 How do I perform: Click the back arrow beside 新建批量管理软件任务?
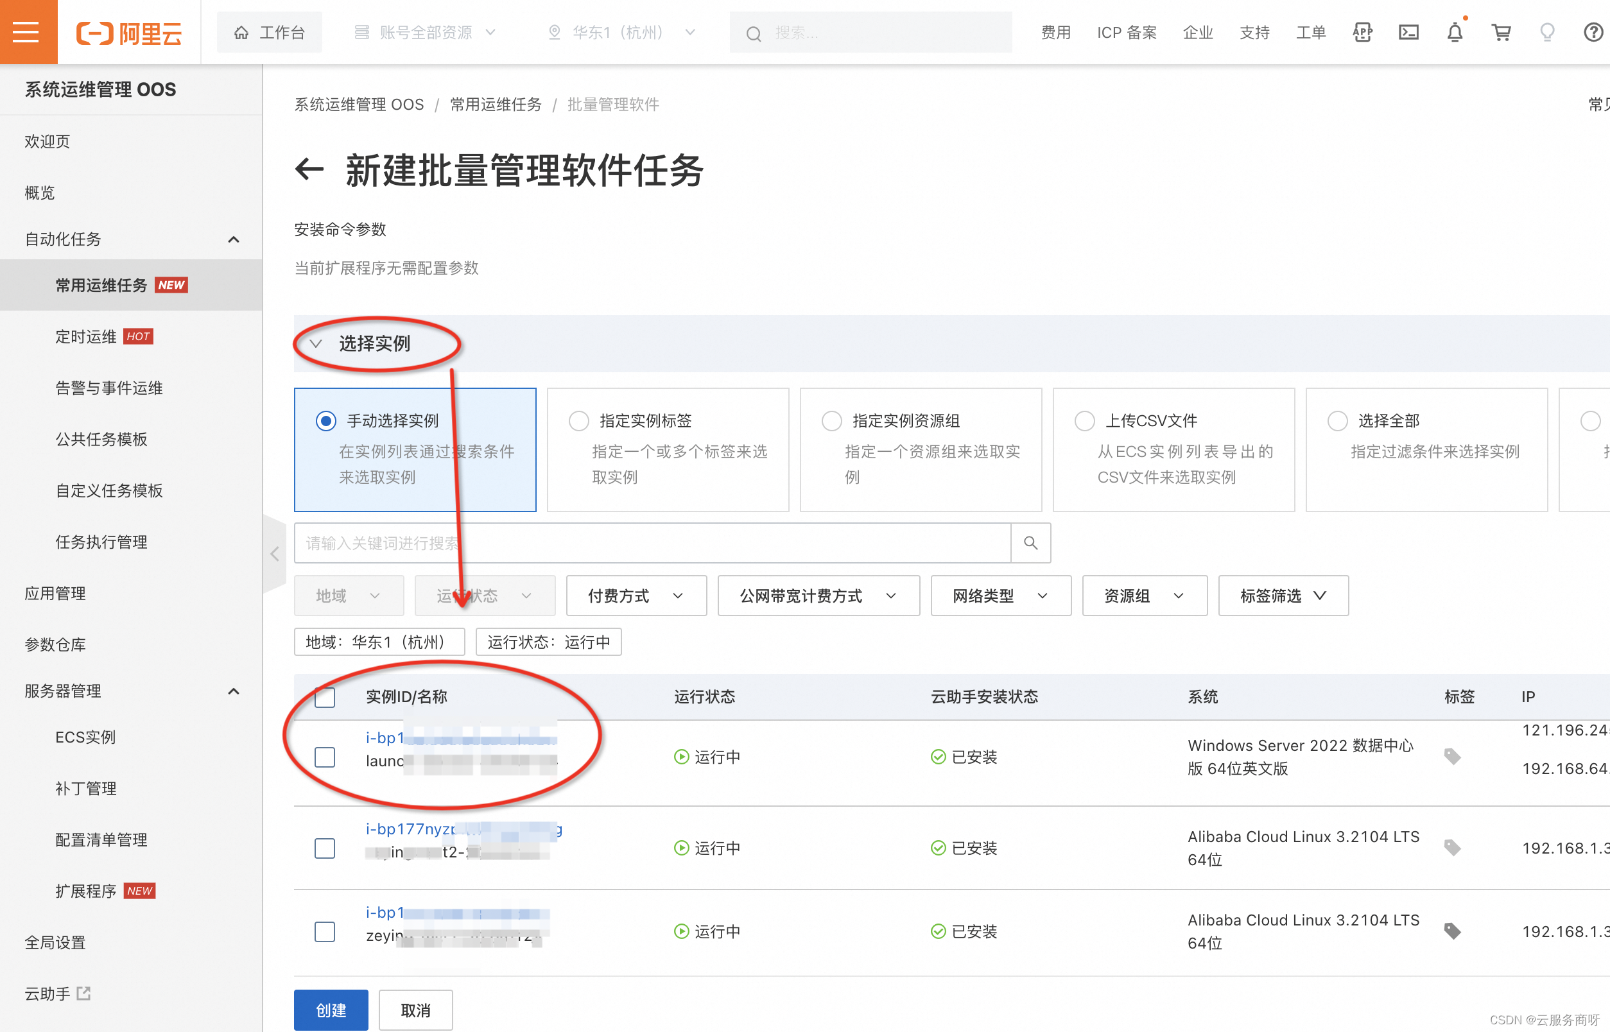[x=309, y=171]
